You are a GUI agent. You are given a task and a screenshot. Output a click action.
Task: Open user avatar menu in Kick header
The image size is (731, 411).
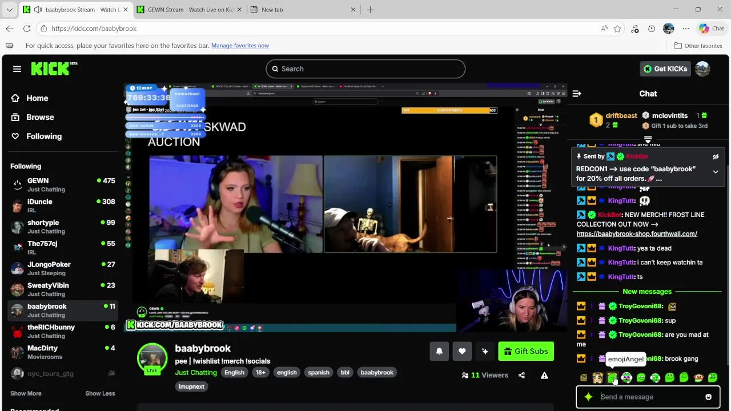pyautogui.click(x=702, y=68)
